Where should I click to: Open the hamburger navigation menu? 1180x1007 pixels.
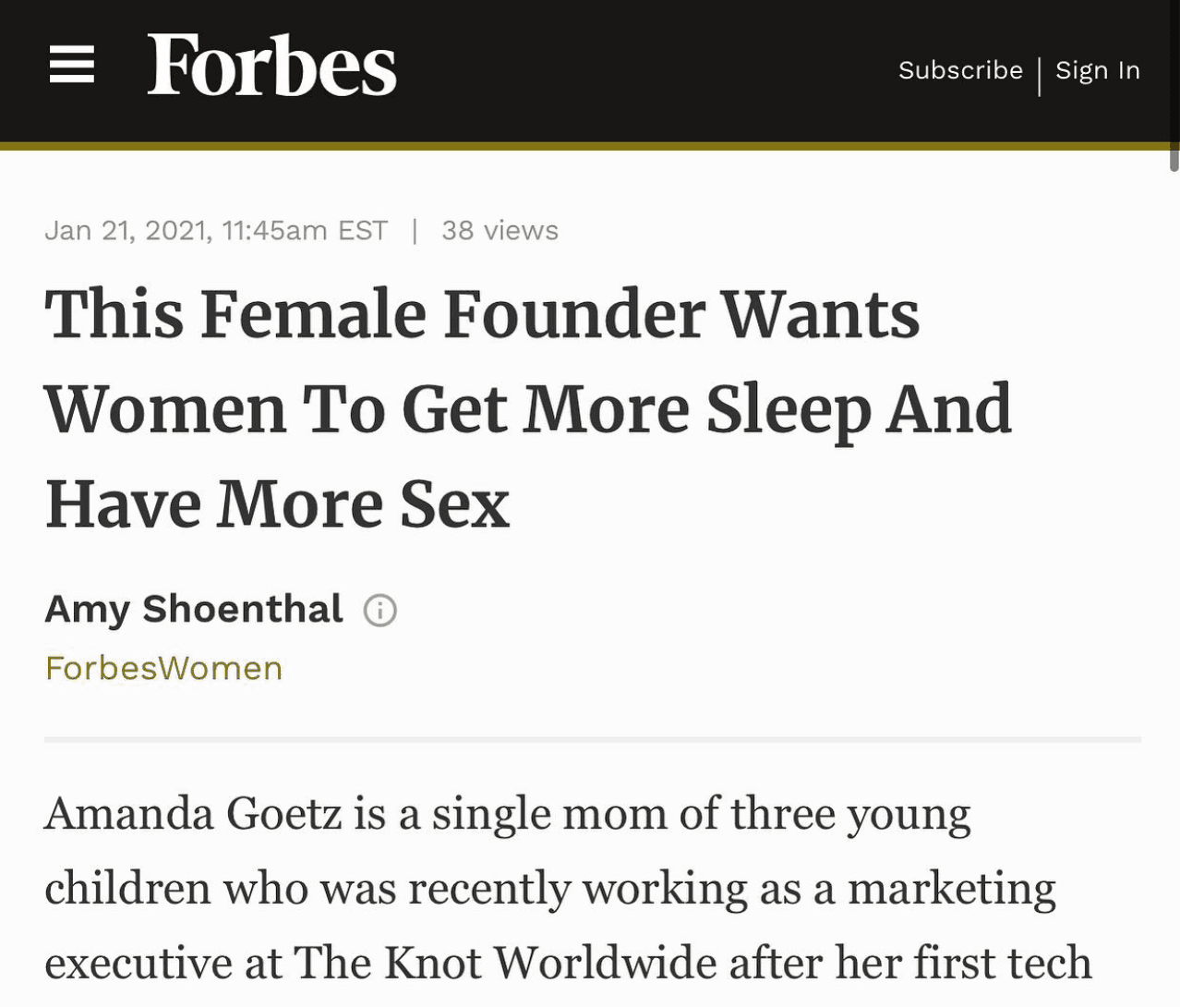coord(72,65)
